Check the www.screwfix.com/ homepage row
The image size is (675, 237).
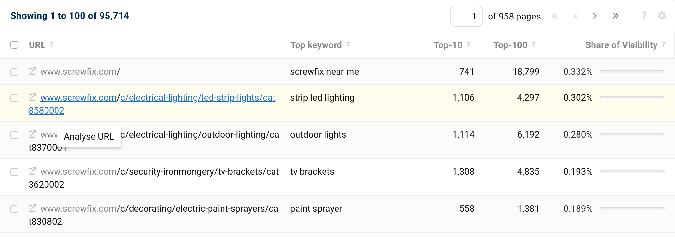14,72
